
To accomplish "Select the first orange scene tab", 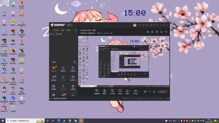I will pos(56,30).
